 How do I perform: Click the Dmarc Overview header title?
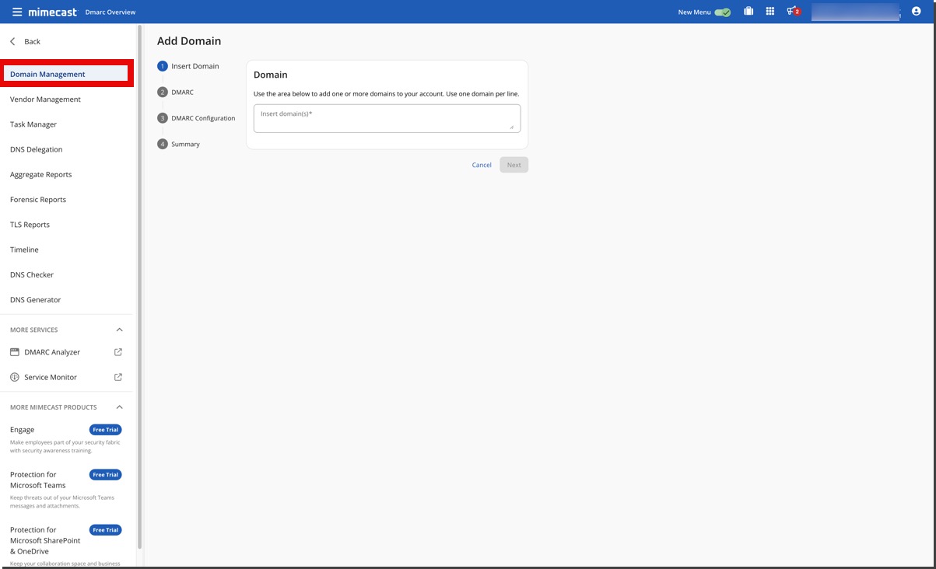tap(110, 12)
